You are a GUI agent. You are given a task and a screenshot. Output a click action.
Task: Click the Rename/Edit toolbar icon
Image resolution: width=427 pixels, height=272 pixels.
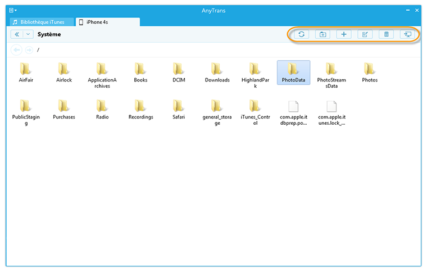365,34
